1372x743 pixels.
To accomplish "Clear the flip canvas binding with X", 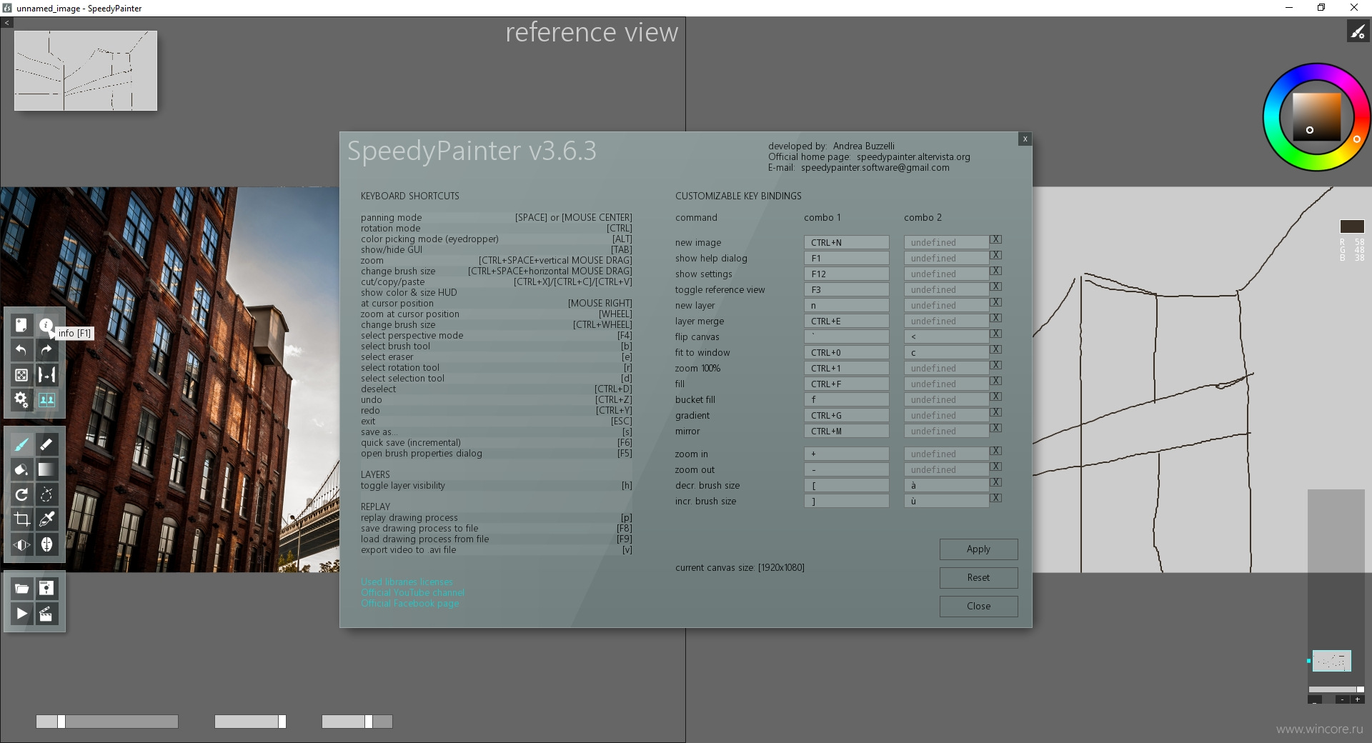I will (995, 334).
